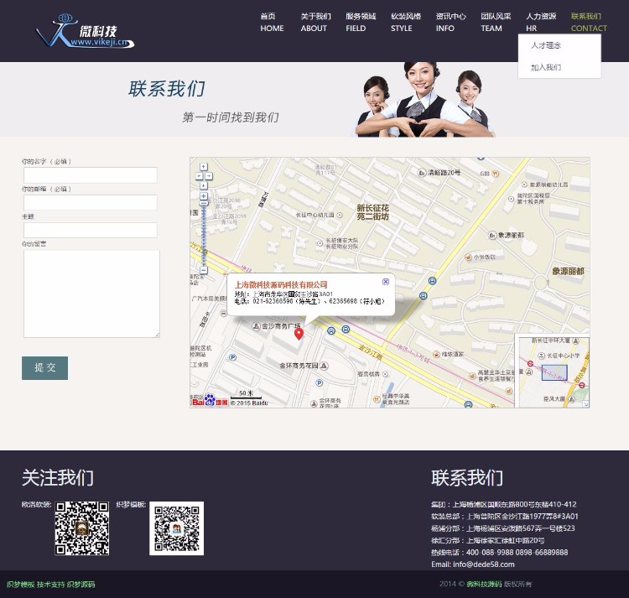This screenshot has width=629, height=598.
Task: Click the hotline 400-088-9988 text
Action: (x=490, y=552)
